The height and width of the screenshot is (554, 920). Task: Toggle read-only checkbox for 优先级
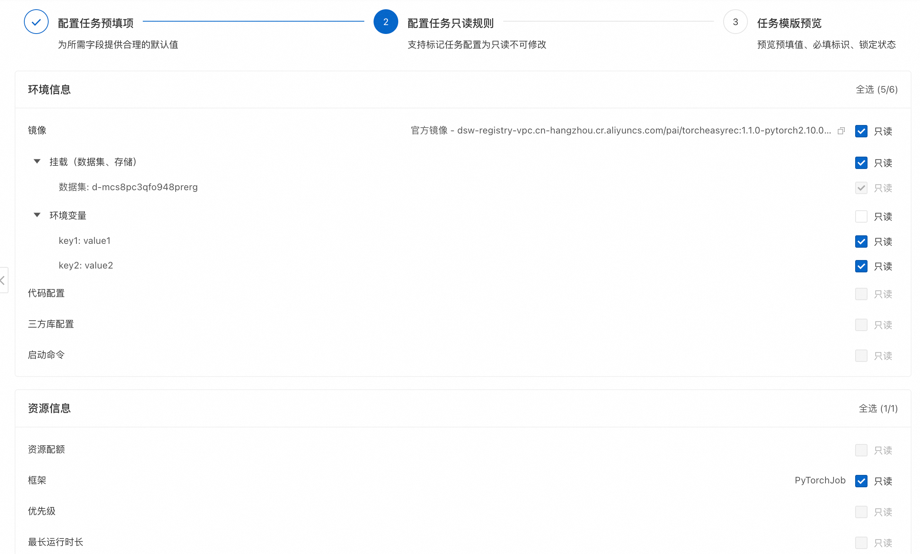click(x=861, y=512)
